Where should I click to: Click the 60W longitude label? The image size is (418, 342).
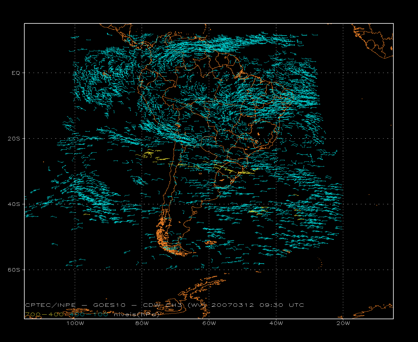(209, 323)
